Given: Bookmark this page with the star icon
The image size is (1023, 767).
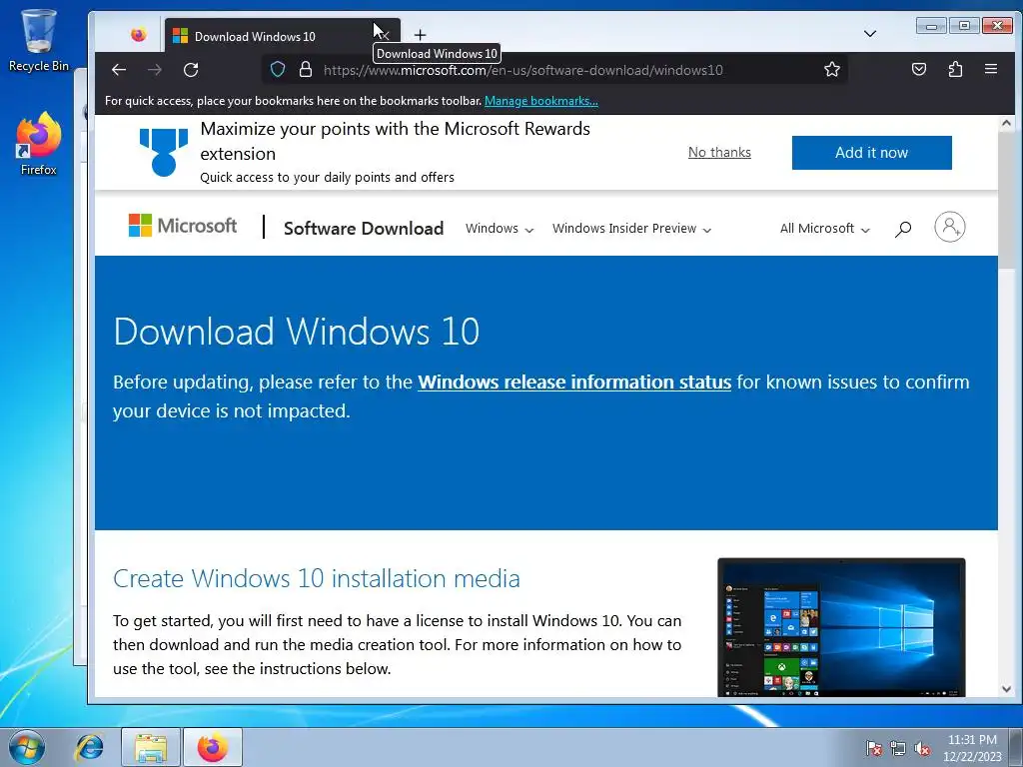Looking at the screenshot, I should (x=832, y=70).
